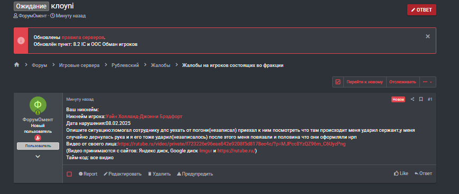Click the home icon in the breadcrumb
This screenshot has height=194, width=459.
(16, 65)
